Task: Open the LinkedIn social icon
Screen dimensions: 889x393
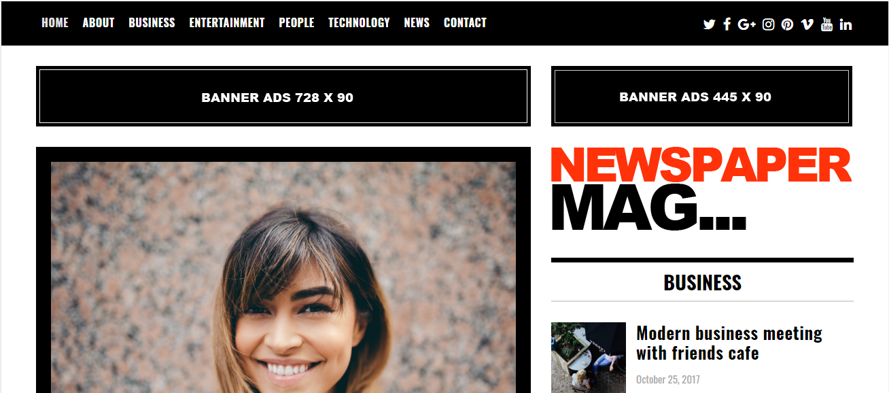Action: (846, 24)
